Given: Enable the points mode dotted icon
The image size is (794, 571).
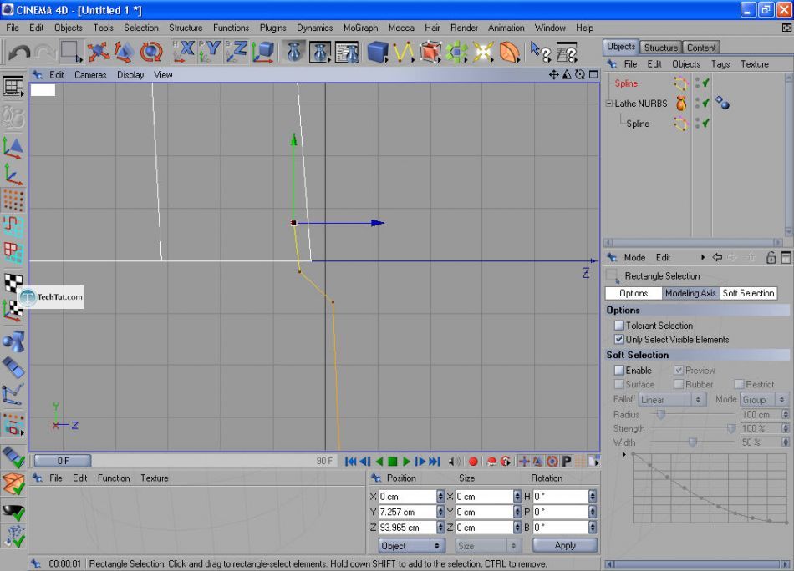Looking at the screenshot, I should pos(13,201).
